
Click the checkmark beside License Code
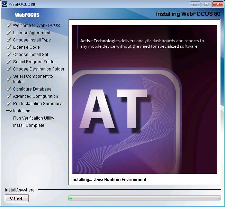(x=9, y=47)
